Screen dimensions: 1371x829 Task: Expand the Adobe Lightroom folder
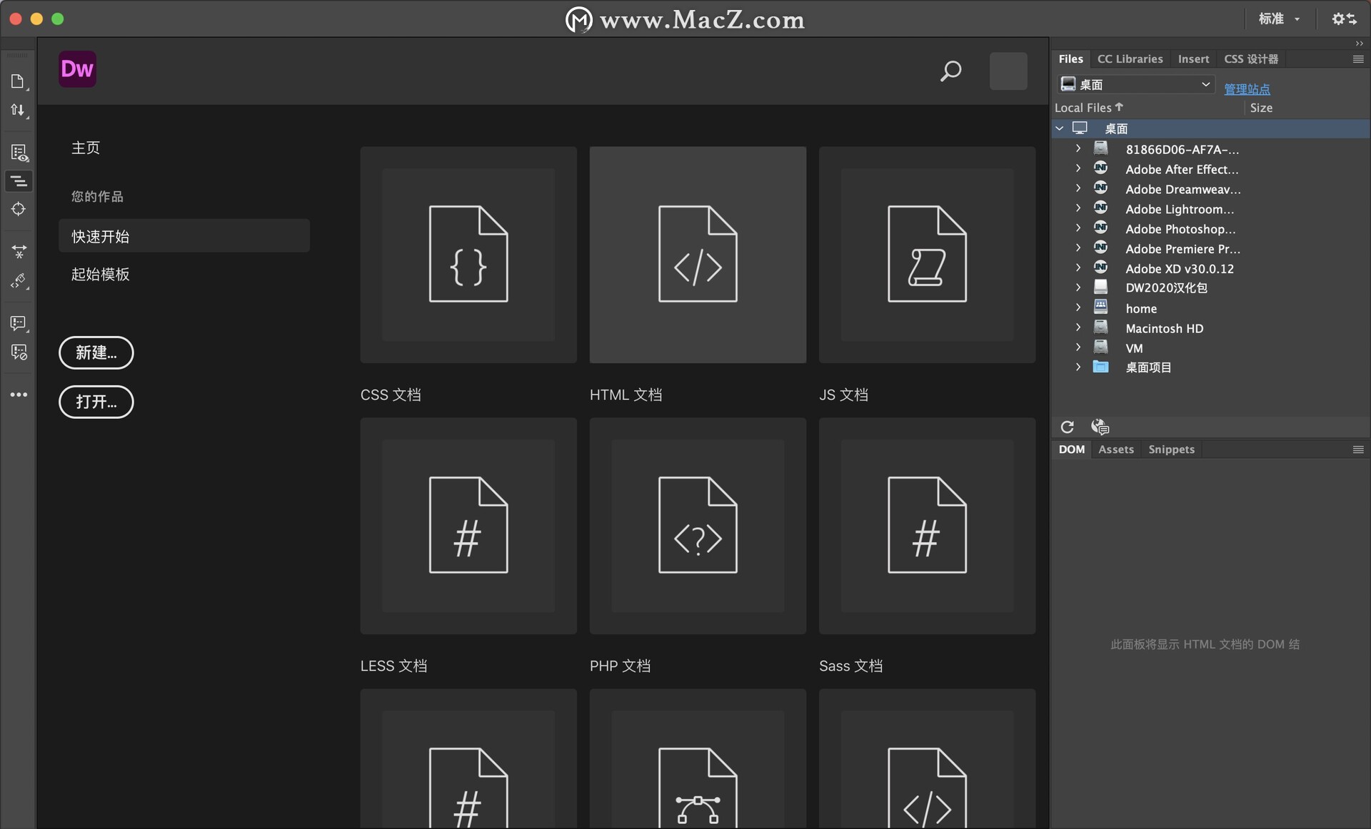click(x=1078, y=208)
